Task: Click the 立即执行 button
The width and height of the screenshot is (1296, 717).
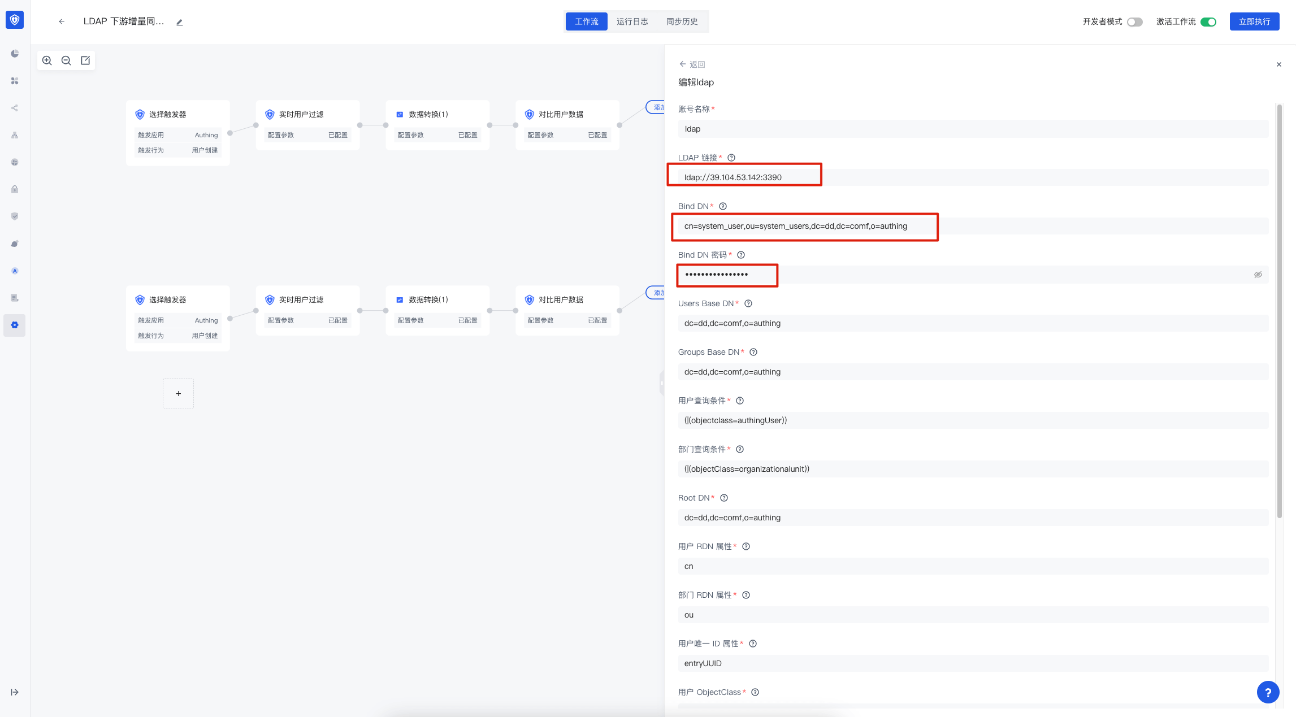Action: [x=1254, y=21]
